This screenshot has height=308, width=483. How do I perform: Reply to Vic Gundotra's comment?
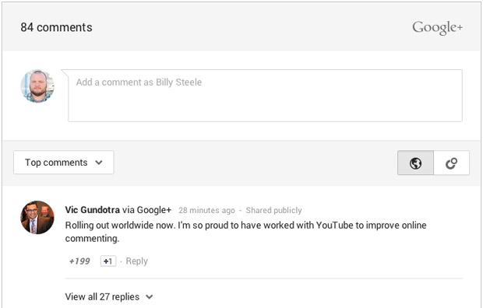(x=137, y=261)
